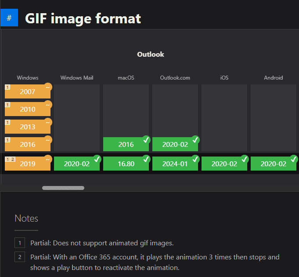
Task: Click the Windows Mail column header
Action: [77, 78]
